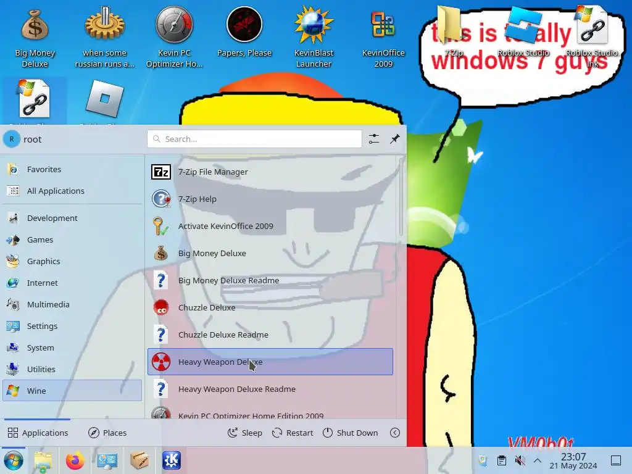This screenshot has height=474, width=632.
Task: Launch Activate KevinOffice 2009 entry
Action: click(x=270, y=226)
